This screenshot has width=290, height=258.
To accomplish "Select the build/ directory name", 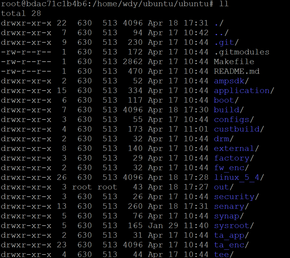I will [x=229, y=110].
